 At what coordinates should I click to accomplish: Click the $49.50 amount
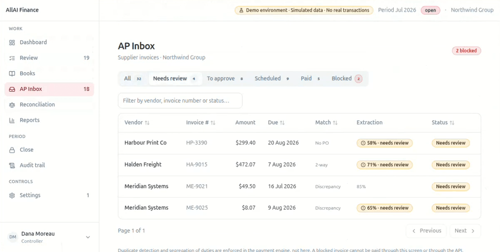tap(247, 186)
